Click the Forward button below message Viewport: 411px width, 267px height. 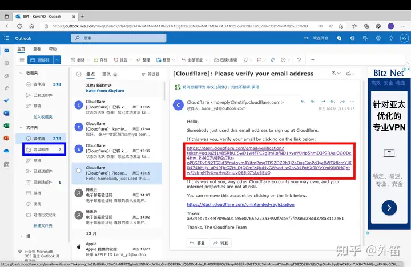click(x=220, y=243)
